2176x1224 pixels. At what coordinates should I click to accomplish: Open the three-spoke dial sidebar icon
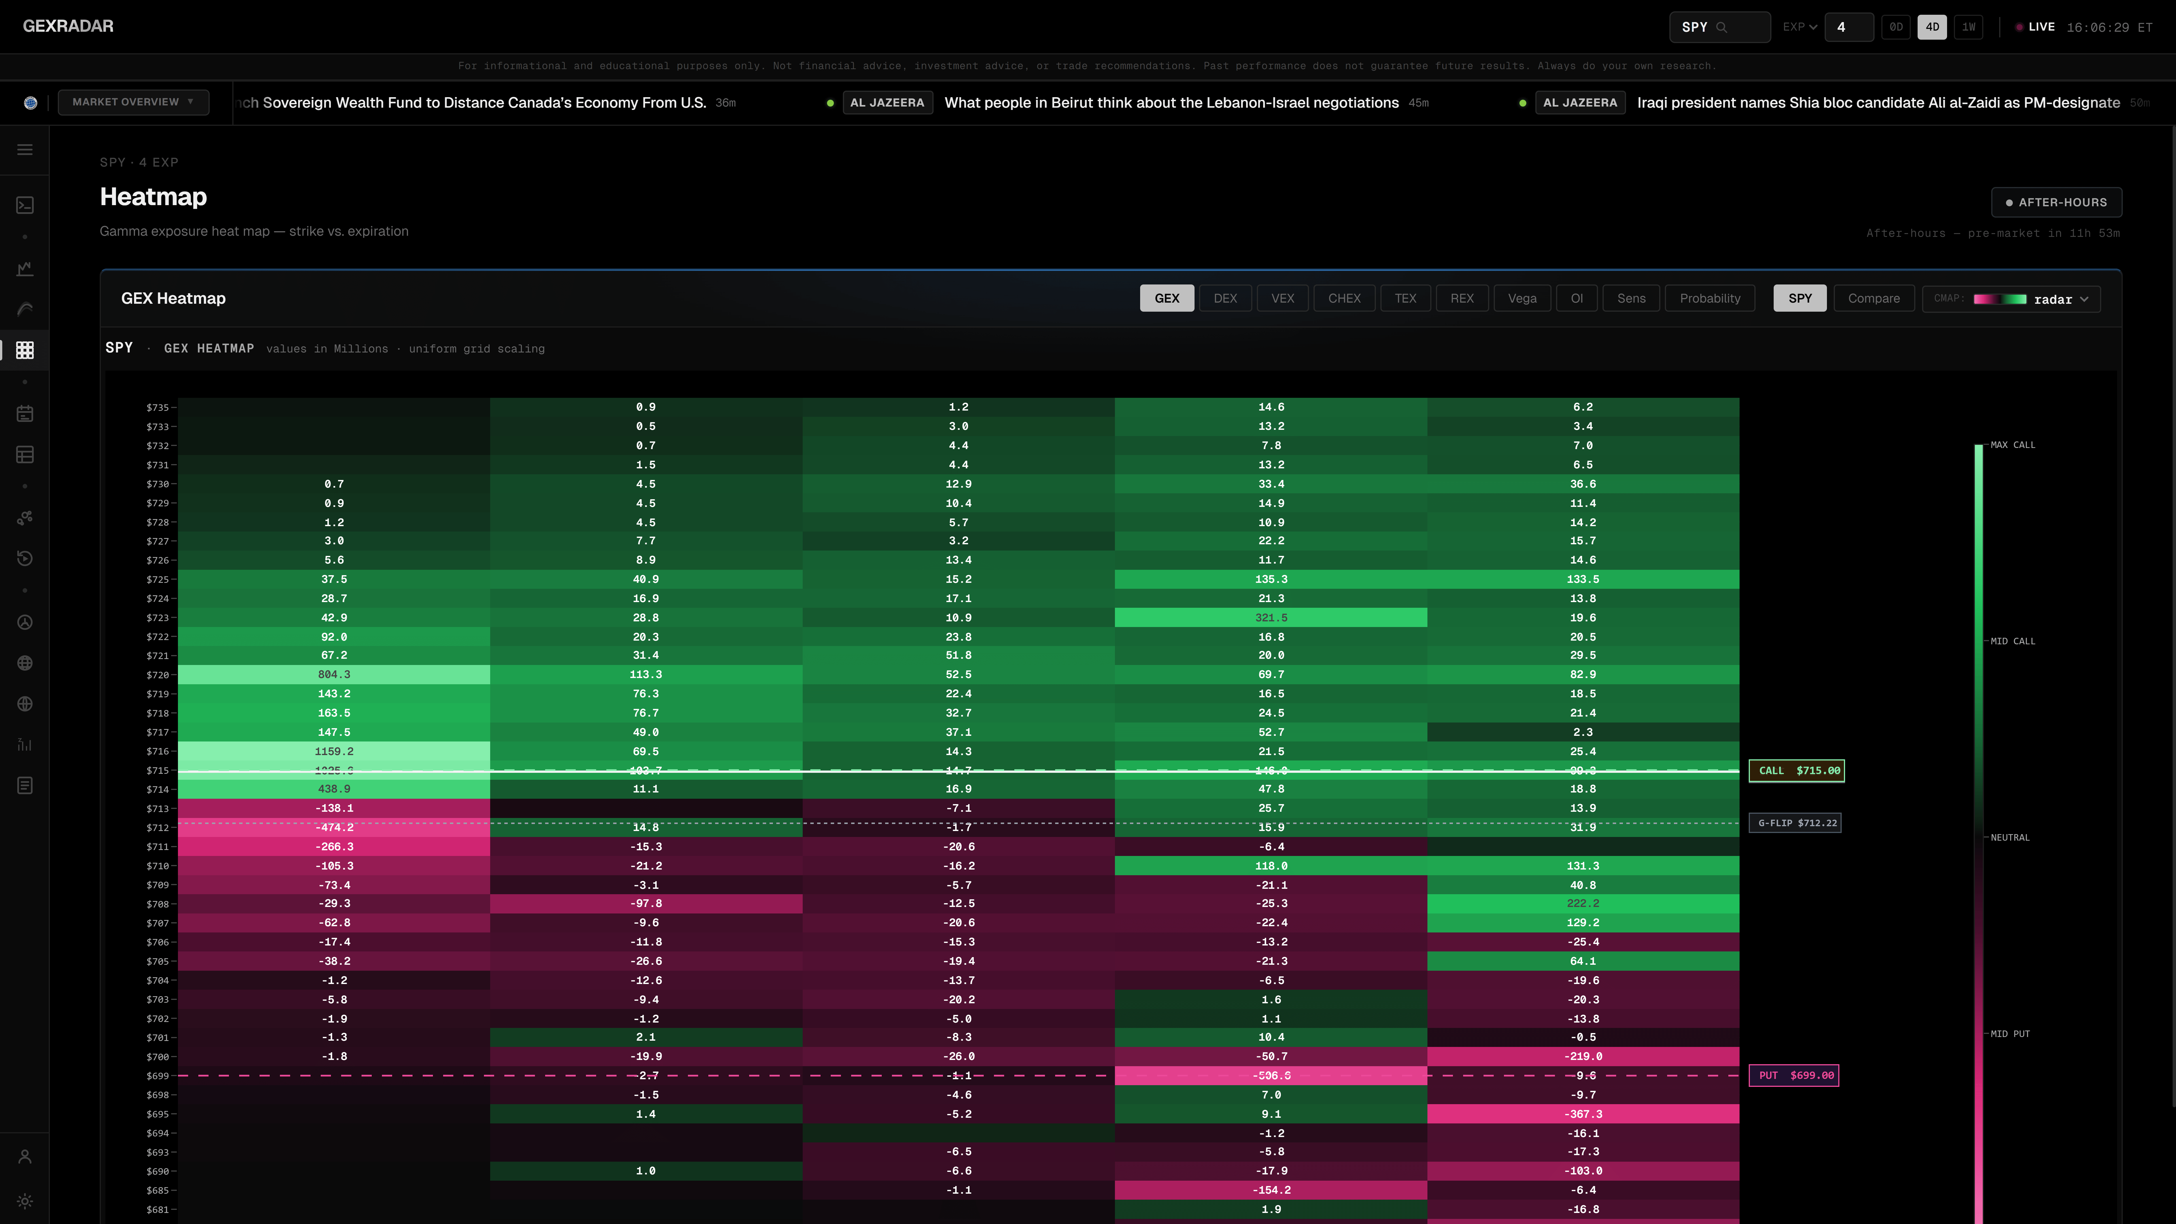24,622
